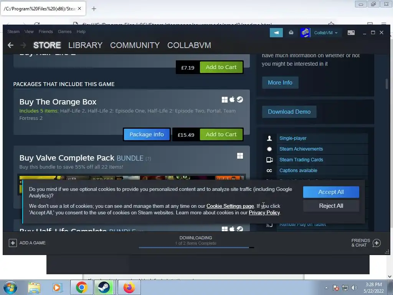Click the Steam taskbar icon
Screen dimensions: 393x295
click(x=104, y=287)
